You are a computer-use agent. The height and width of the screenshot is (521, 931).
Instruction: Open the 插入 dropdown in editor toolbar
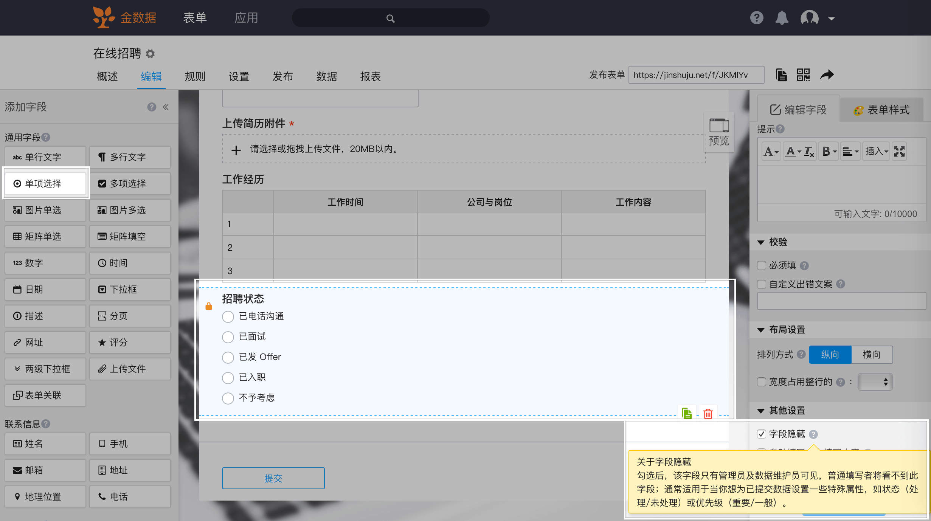coord(876,152)
